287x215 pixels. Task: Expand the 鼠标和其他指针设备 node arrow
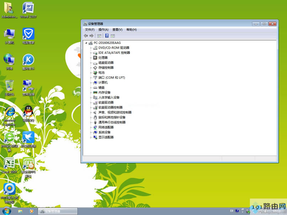pos(91,118)
